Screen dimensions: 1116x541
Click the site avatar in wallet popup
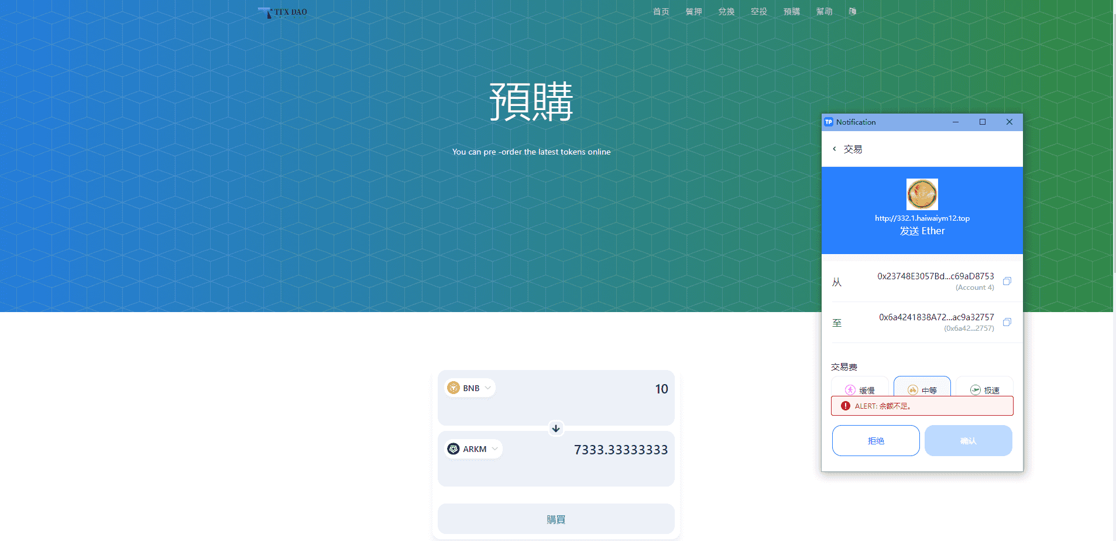click(922, 194)
